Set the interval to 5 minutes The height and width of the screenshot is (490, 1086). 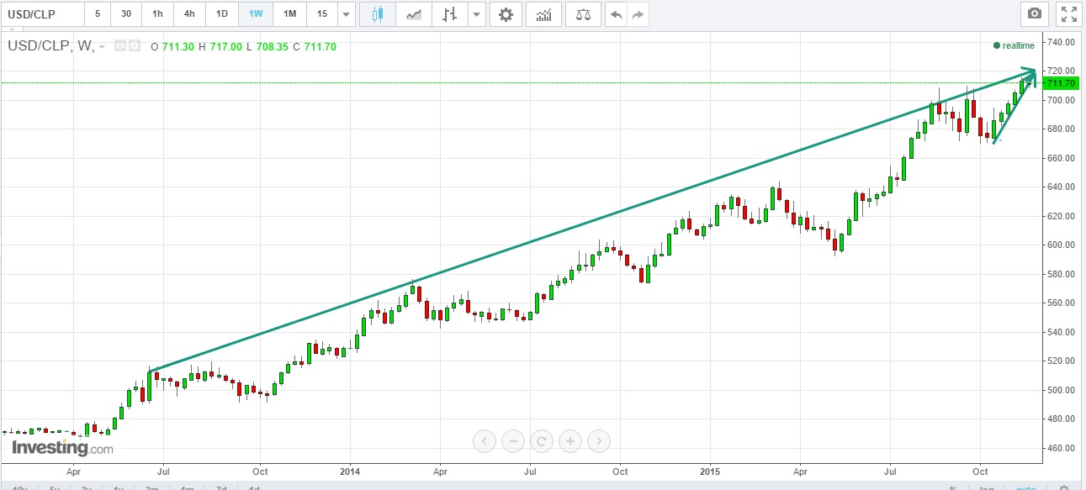(x=98, y=14)
